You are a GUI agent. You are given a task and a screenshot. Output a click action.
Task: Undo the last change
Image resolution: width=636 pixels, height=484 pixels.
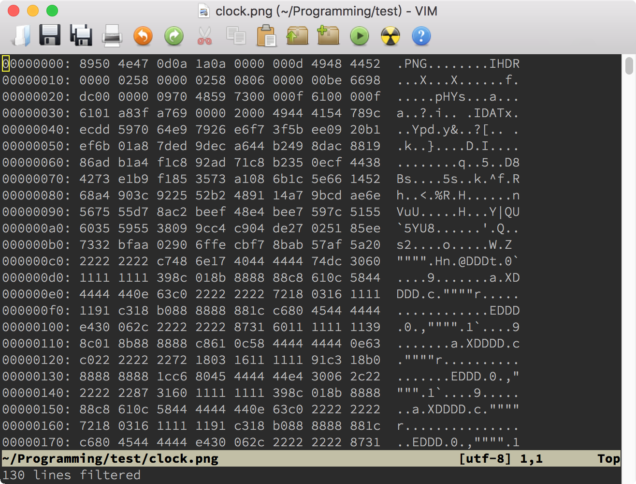click(x=143, y=35)
